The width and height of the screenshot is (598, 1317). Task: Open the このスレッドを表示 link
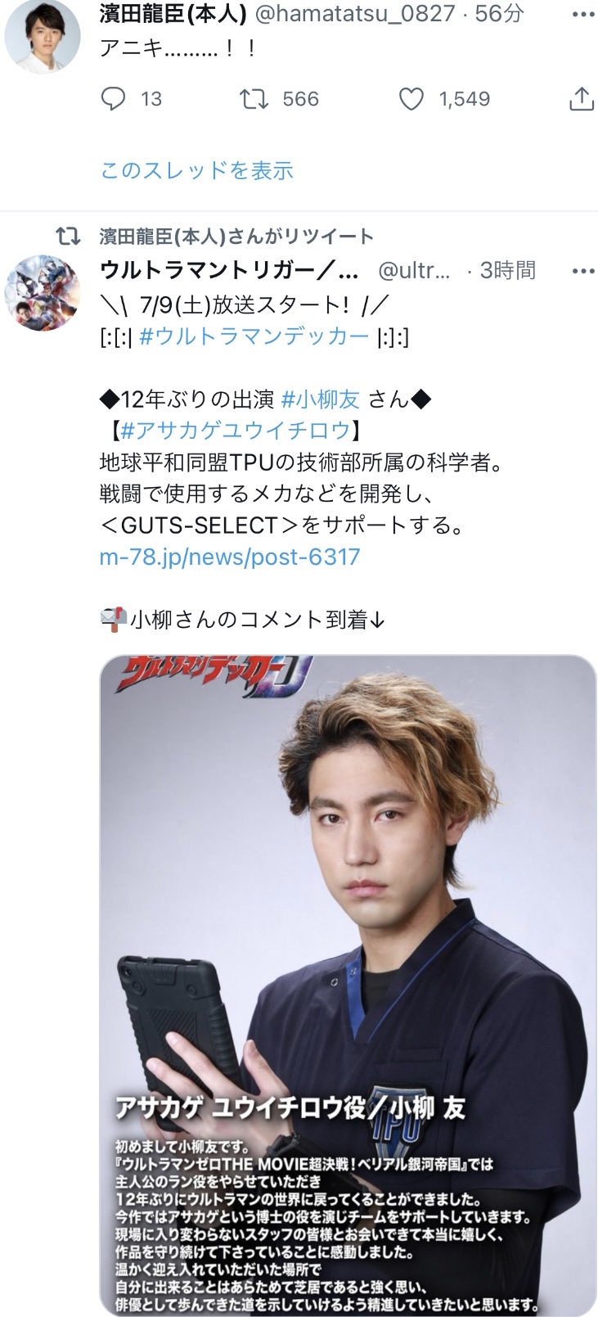click(x=196, y=170)
